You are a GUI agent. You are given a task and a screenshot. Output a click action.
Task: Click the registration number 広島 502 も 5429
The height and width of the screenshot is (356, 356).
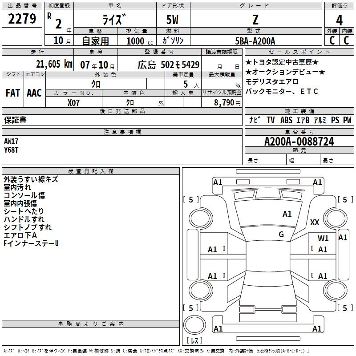169,65
